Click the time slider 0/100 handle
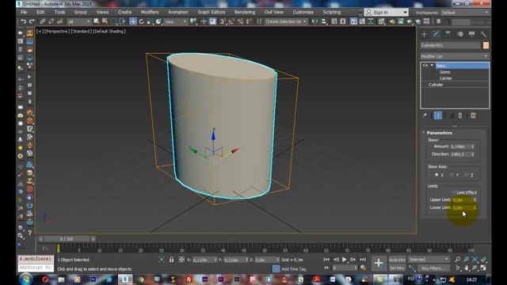This screenshot has width=507, height=285. pos(67,239)
